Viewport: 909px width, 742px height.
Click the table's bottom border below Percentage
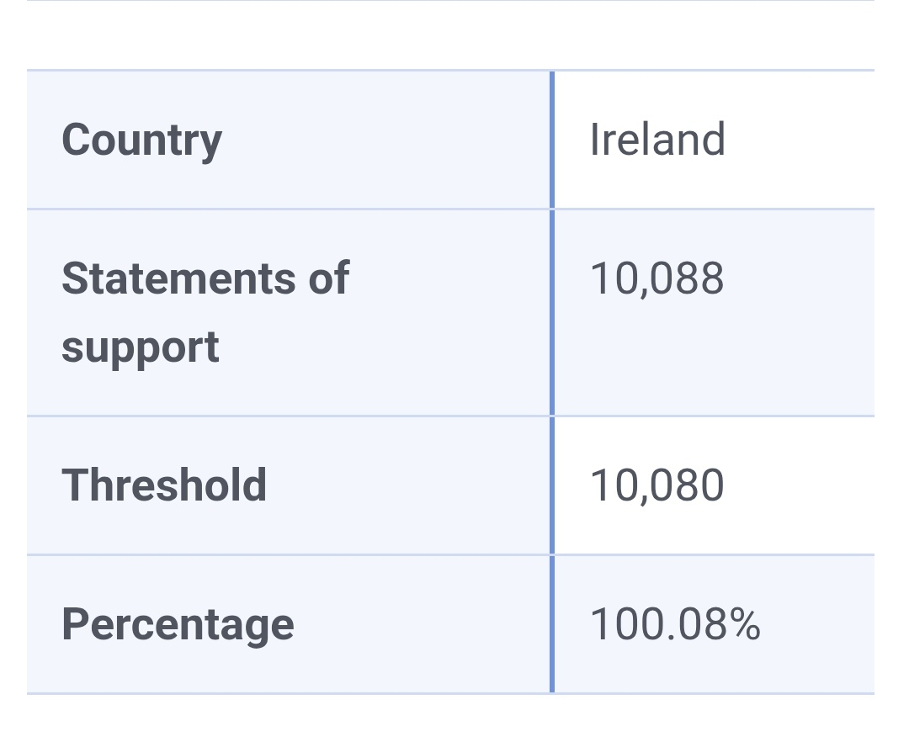286,694
